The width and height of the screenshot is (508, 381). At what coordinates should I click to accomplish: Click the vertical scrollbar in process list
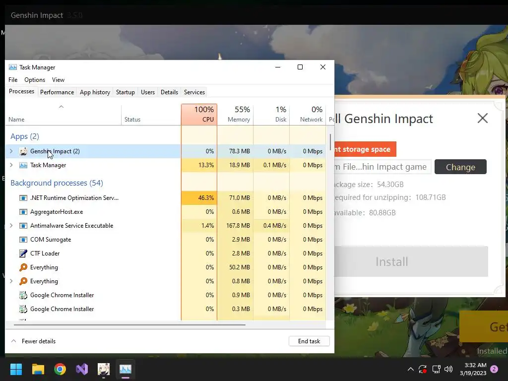click(330, 142)
